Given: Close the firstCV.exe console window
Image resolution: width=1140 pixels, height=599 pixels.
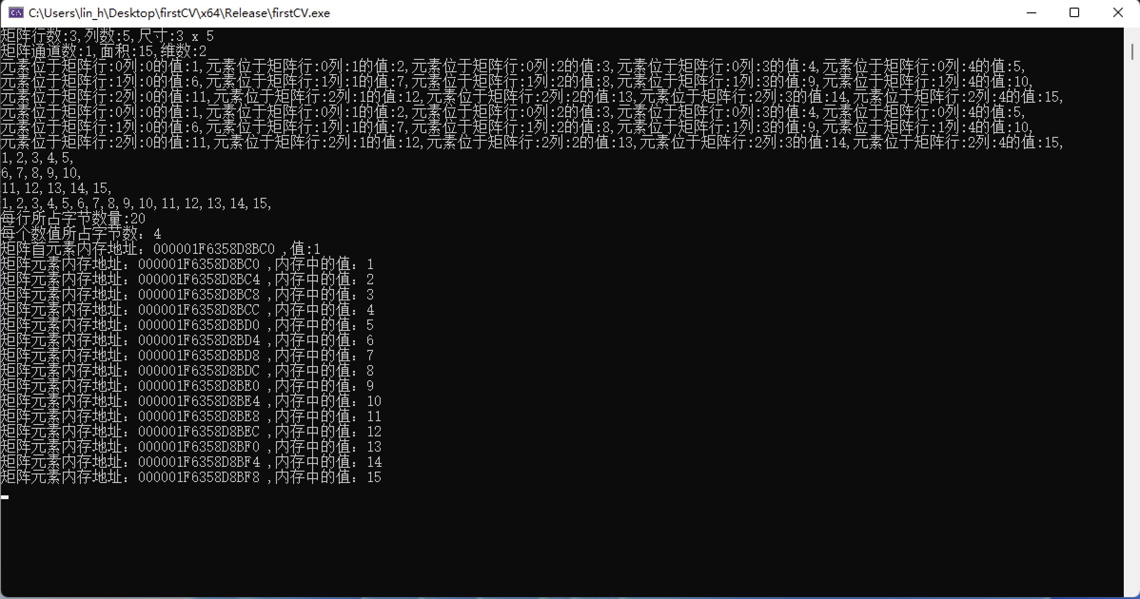Looking at the screenshot, I should [1118, 13].
